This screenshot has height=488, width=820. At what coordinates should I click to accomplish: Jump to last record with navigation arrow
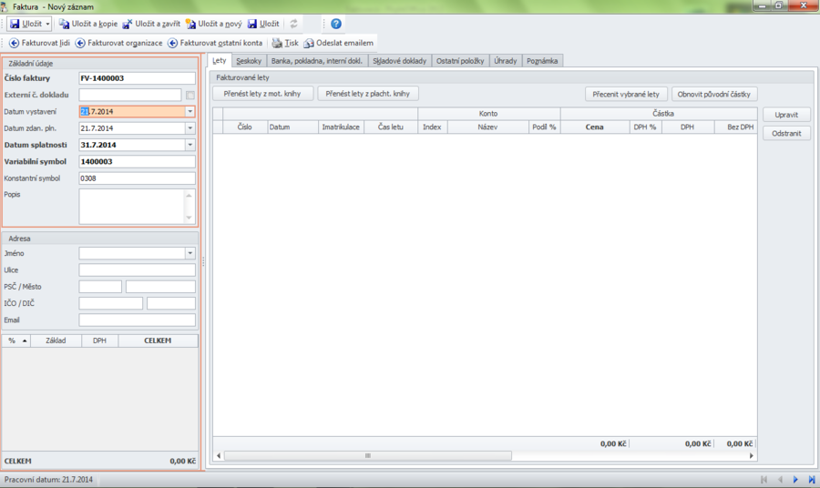pos(811,479)
